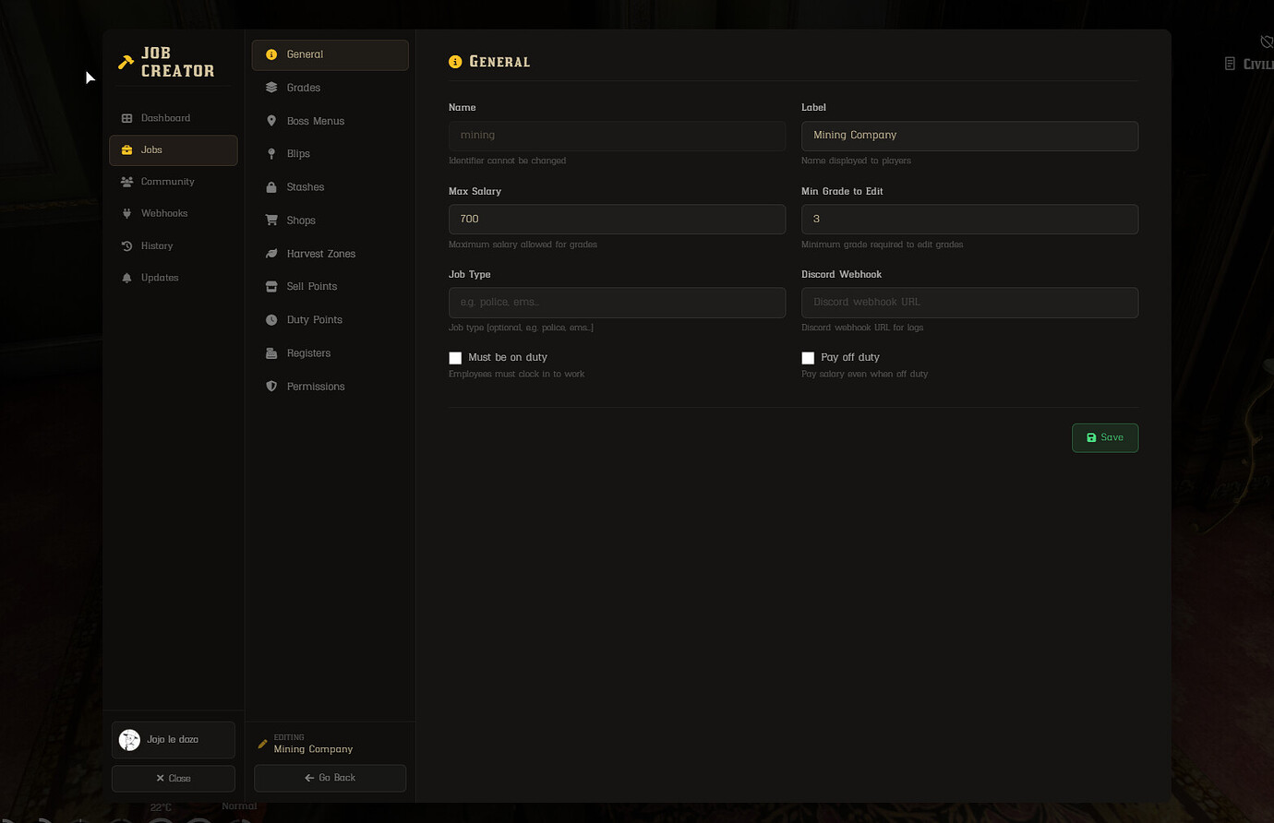
Task: Save the general job settings
Action: tap(1105, 437)
